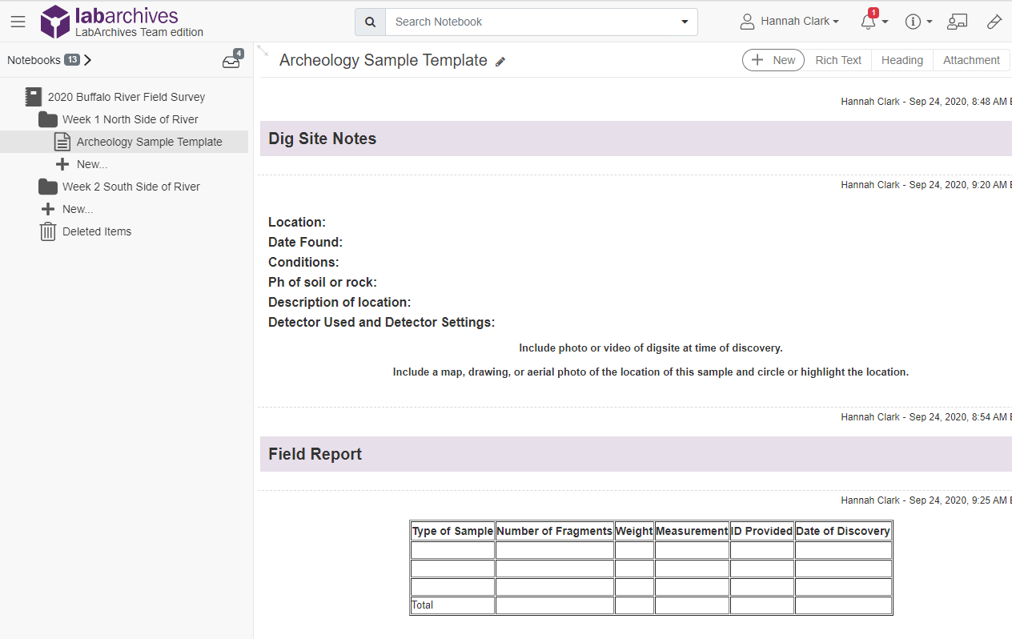Open the Week 2 South Side of River folder
Image resolution: width=1012 pixels, height=639 pixels.
click(x=131, y=187)
